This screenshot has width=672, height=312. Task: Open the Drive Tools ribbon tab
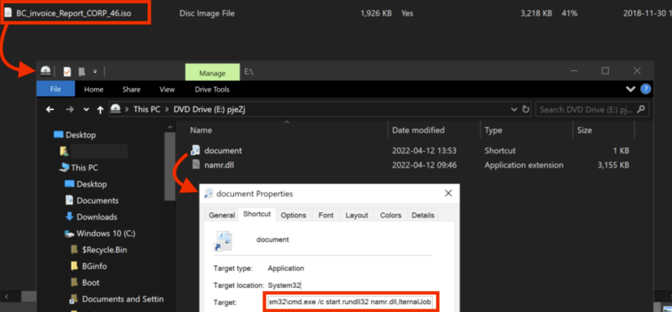point(212,90)
